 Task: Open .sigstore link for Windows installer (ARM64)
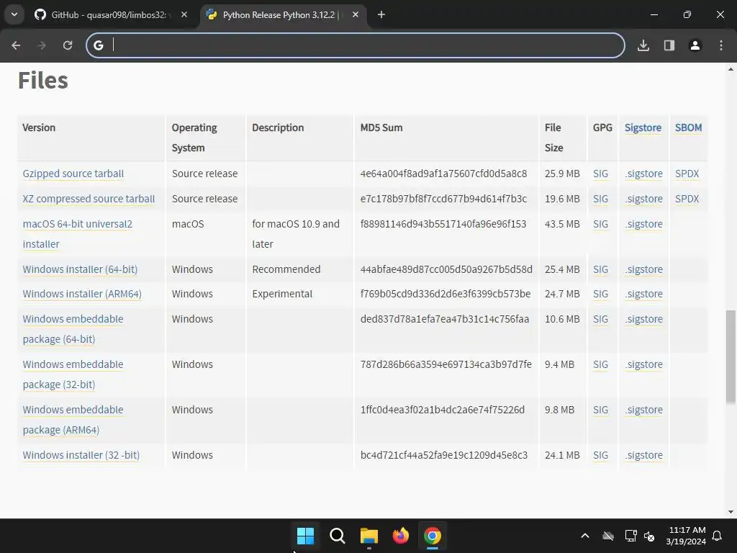pyautogui.click(x=644, y=294)
